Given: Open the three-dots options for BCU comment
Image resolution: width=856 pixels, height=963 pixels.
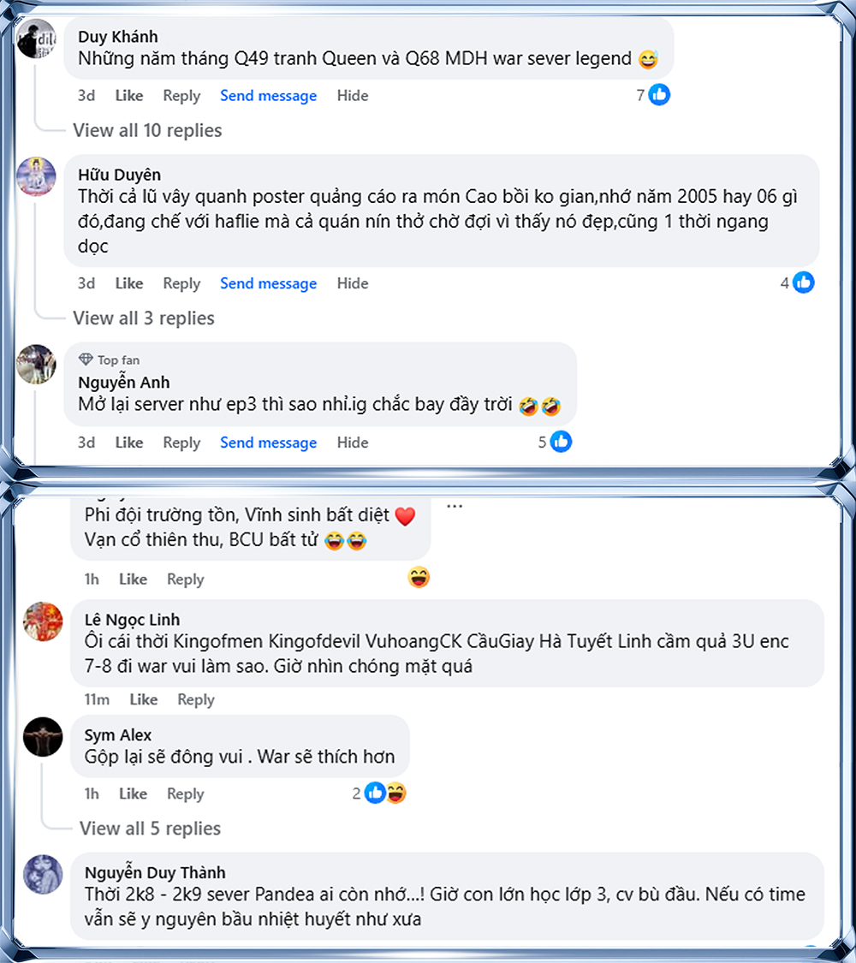Looking at the screenshot, I should pyautogui.click(x=455, y=506).
